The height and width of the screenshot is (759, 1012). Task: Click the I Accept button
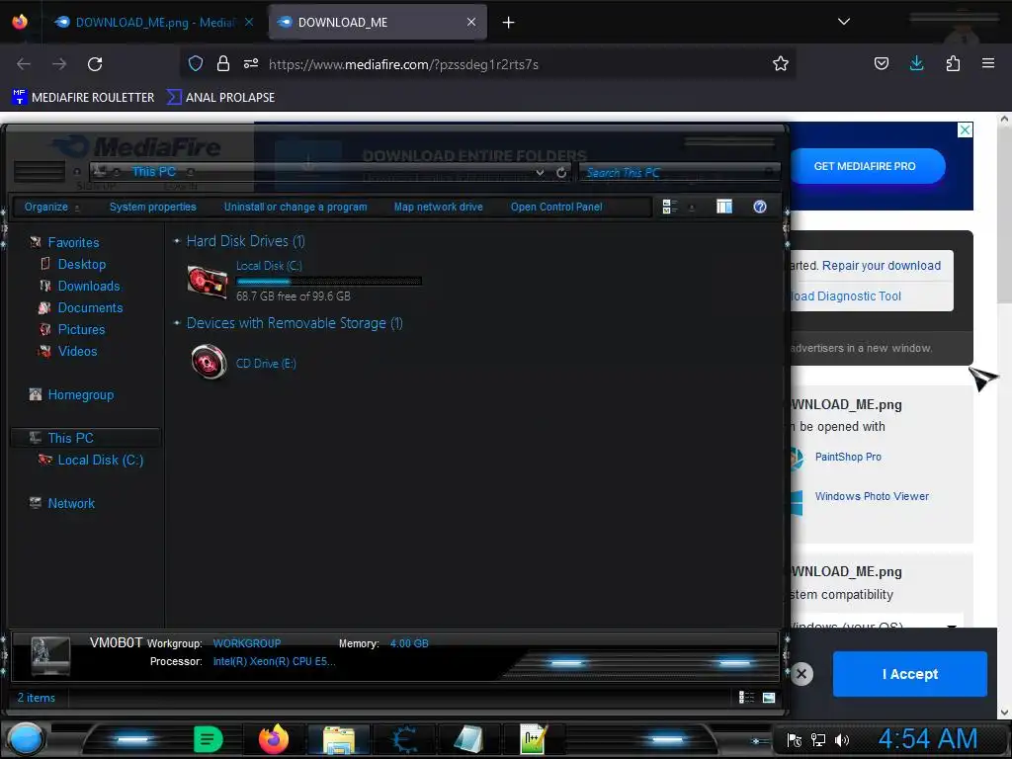tap(910, 674)
